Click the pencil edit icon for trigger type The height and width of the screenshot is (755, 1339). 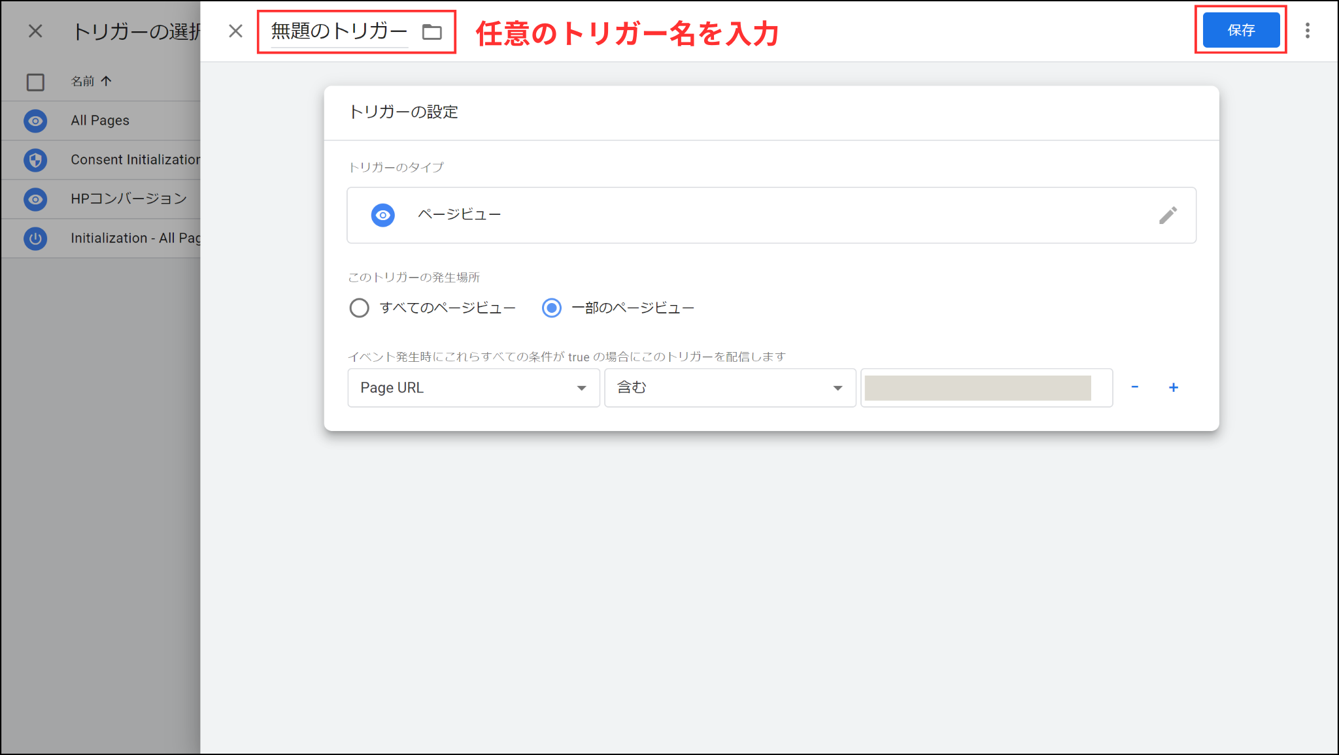1168,215
